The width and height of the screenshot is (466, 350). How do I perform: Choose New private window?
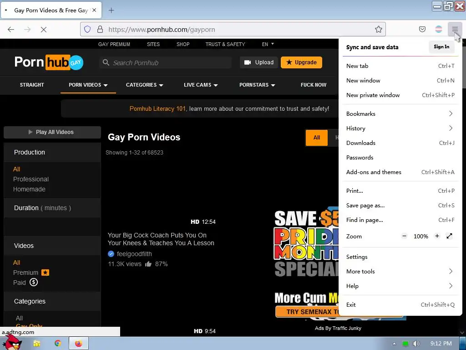pyautogui.click(x=400, y=95)
